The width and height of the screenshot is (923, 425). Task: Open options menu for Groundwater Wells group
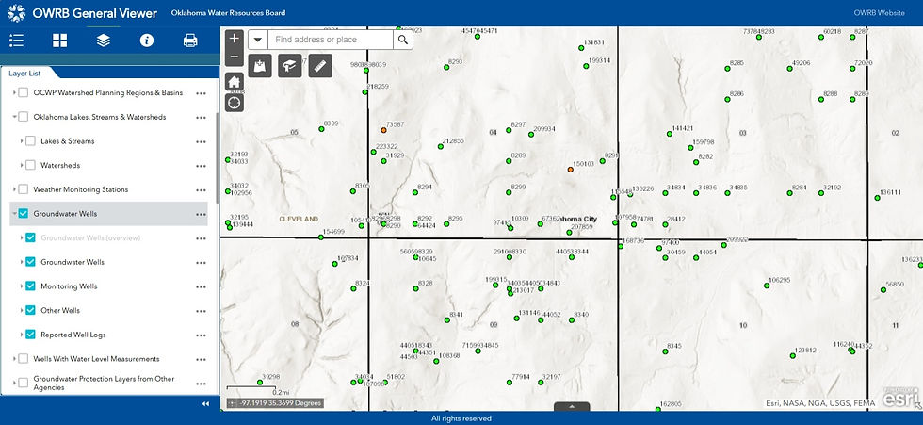coord(202,214)
